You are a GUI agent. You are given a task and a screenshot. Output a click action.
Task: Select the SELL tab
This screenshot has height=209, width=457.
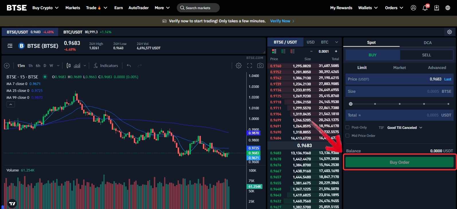(426, 55)
